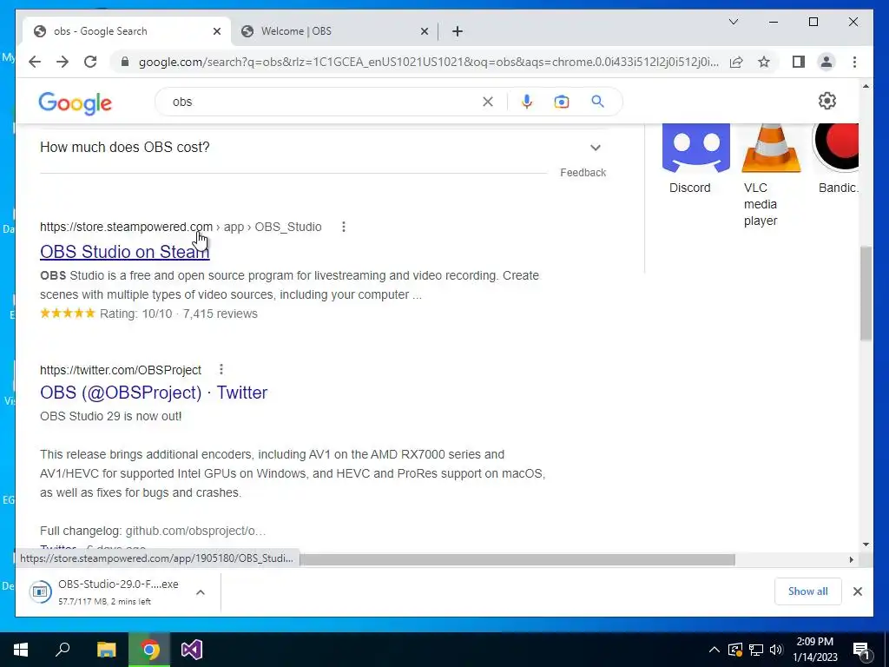This screenshot has height=667, width=889.
Task: Switch to obs - Google Search tab
Action: click(127, 31)
